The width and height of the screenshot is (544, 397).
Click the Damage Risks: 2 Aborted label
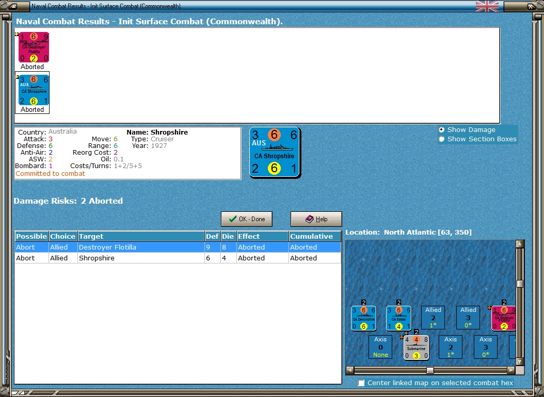point(68,201)
